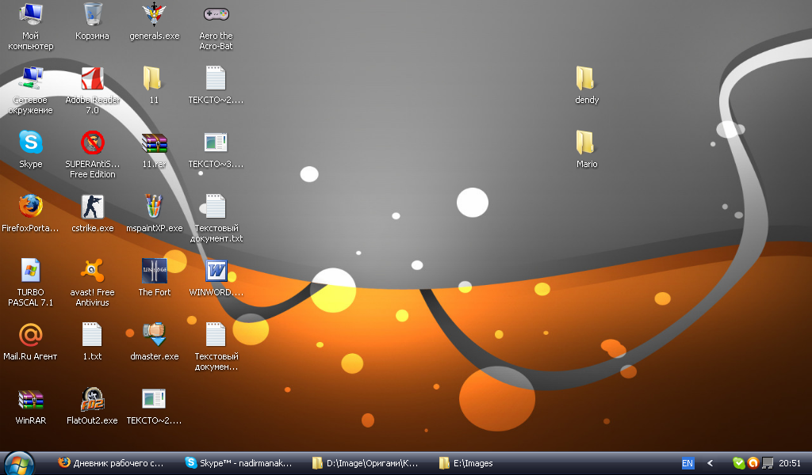
Task: Select the Mario folder
Action: tap(586, 143)
